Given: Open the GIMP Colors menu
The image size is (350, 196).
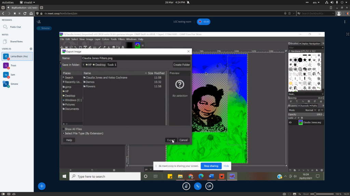Looking at the screenshot, I should click(x=106, y=39).
